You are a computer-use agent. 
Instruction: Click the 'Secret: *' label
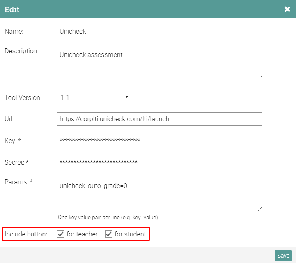(x=16, y=162)
